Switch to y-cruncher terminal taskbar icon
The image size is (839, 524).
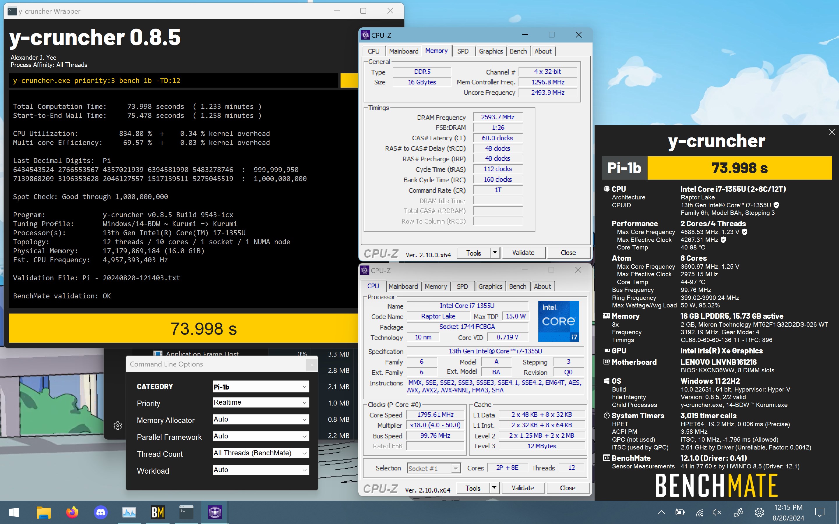[x=186, y=512]
